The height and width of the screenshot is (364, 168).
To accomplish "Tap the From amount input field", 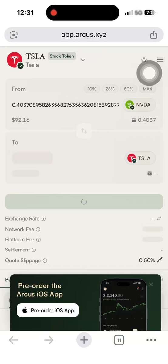I will coord(66,105).
